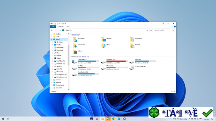Select CD-RW Drive (H:) in navigation tree

[x=62, y=74]
